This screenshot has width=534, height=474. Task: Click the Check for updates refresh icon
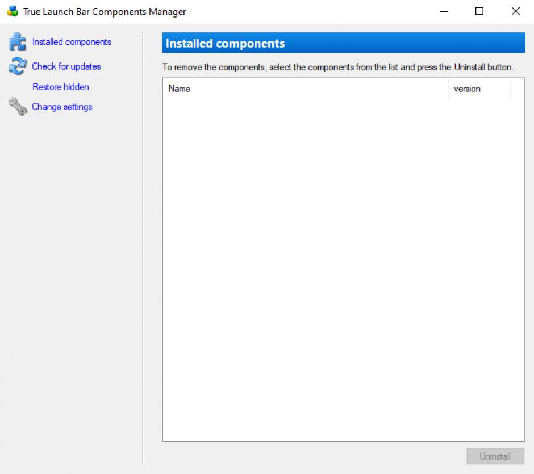[x=18, y=66]
